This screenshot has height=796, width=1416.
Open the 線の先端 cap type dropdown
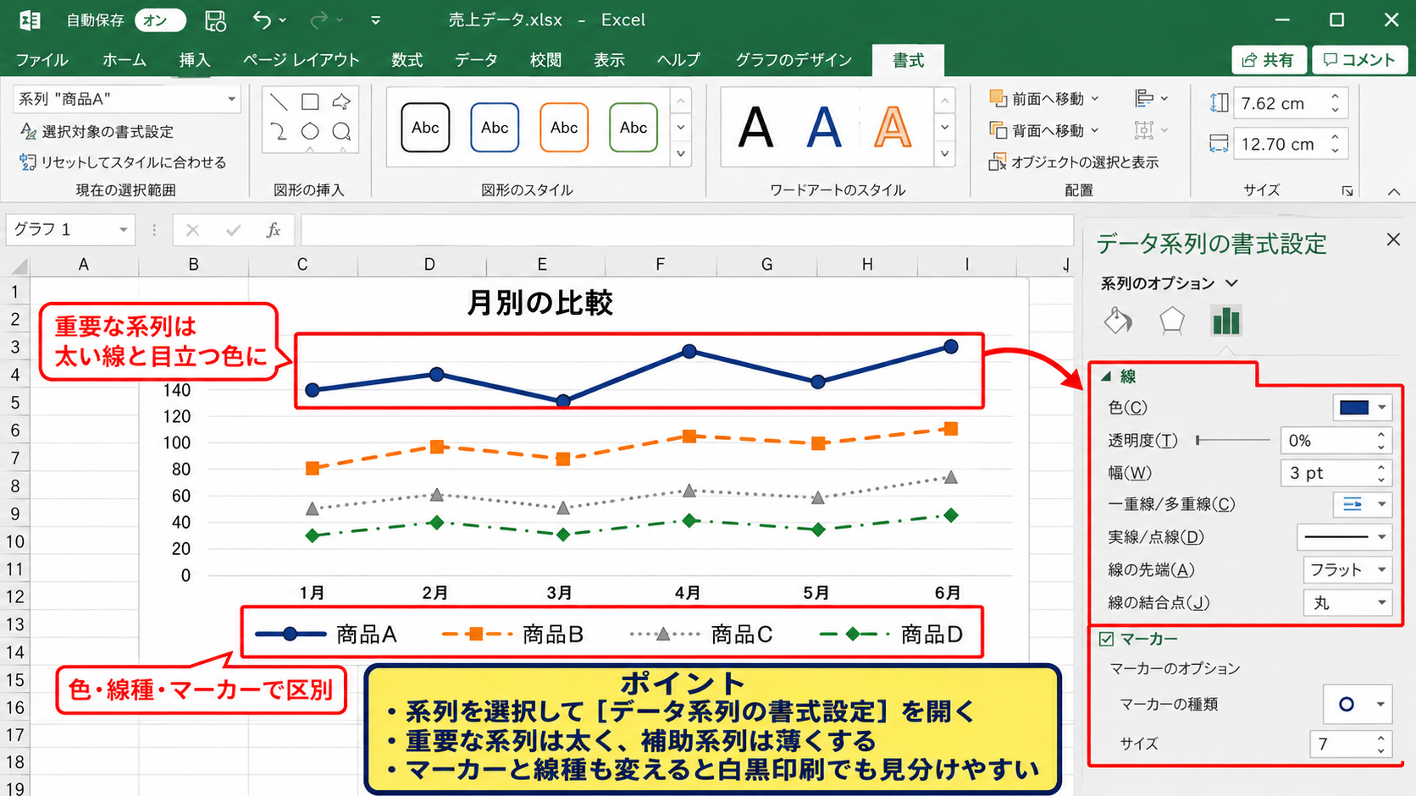(1347, 570)
